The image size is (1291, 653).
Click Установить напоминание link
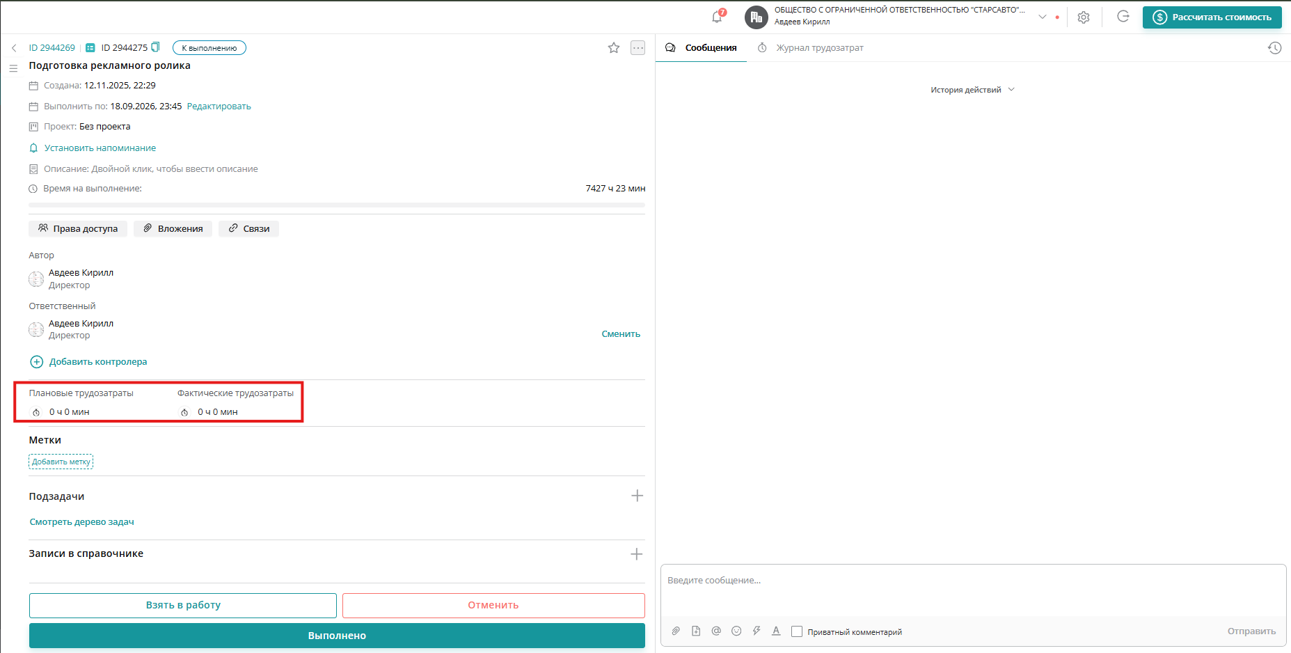100,148
